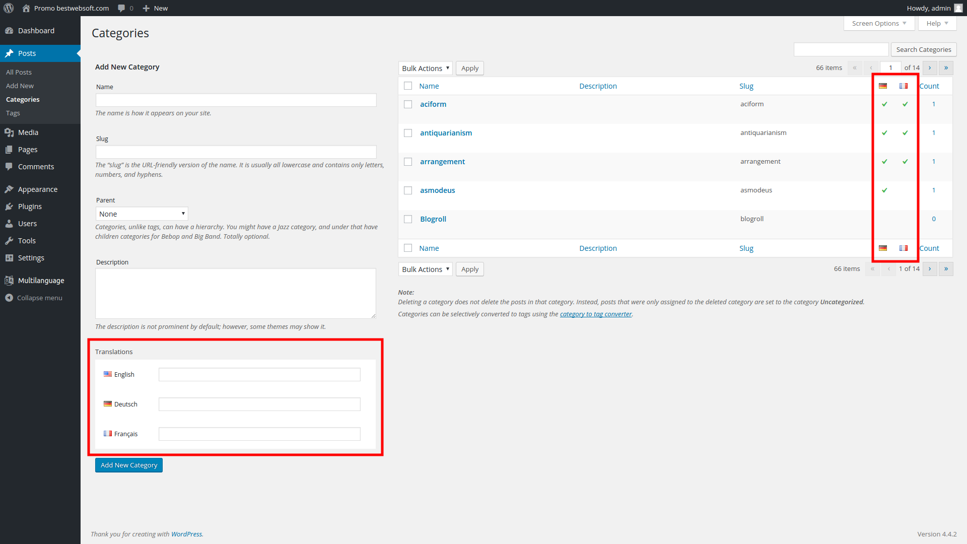Image resolution: width=967 pixels, height=544 pixels.
Task: Go to next page using top arrow
Action: pos(930,68)
